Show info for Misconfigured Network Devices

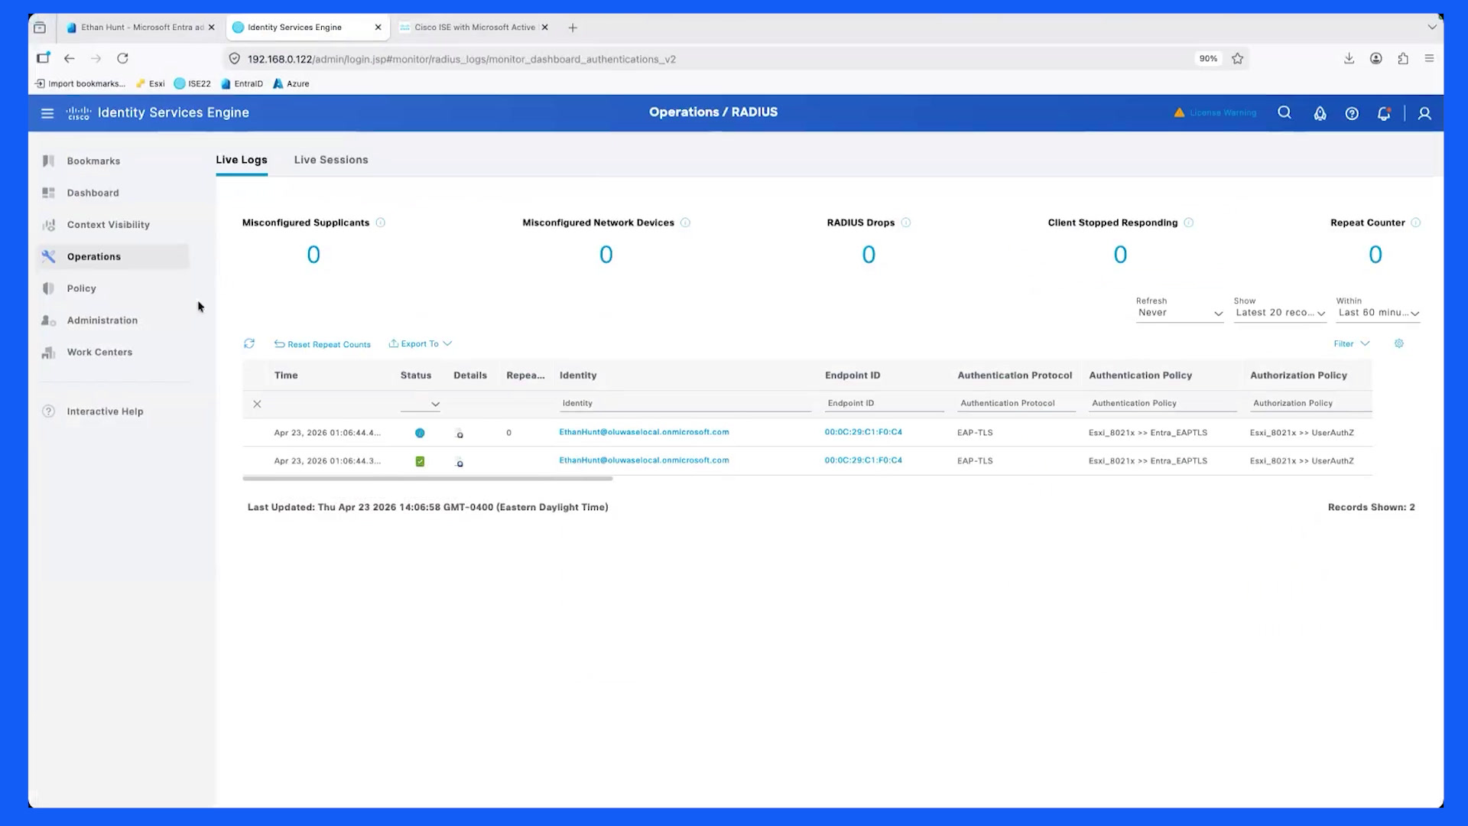point(686,223)
